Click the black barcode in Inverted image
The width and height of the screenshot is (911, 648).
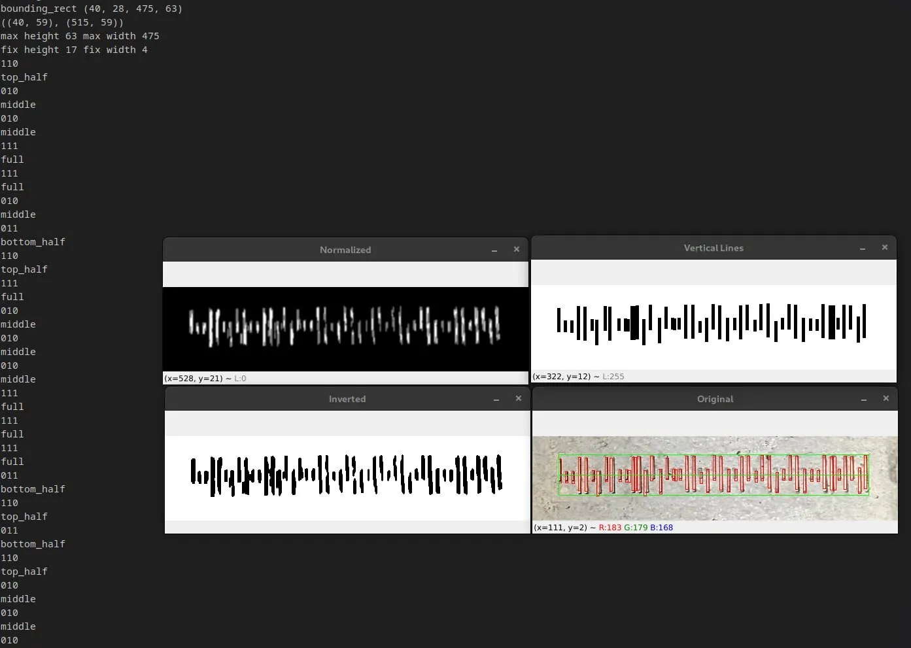(347, 476)
